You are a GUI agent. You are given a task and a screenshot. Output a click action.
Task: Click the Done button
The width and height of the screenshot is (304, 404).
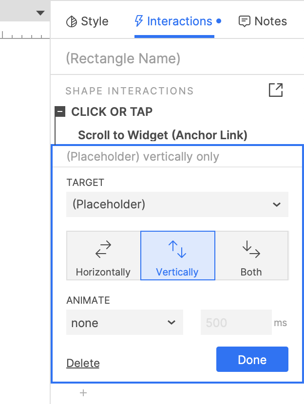click(x=252, y=360)
